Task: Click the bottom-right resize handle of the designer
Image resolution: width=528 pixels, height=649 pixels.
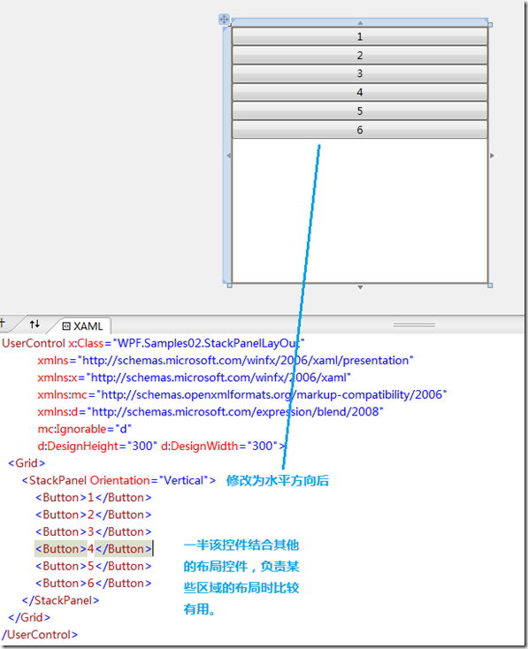Action: point(490,286)
